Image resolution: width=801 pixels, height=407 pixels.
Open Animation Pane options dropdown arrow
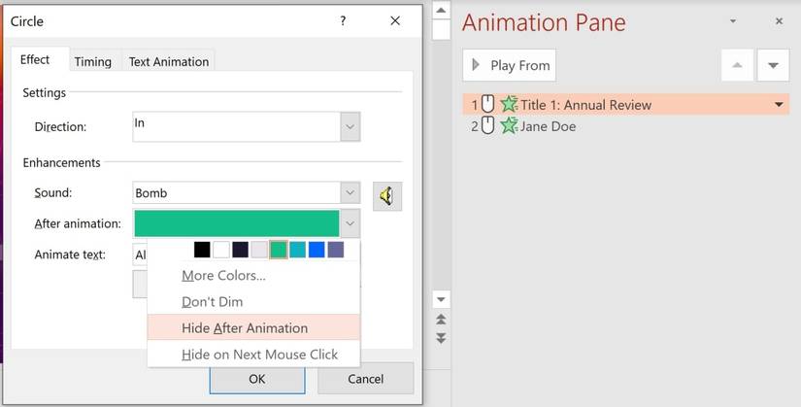coord(733,21)
